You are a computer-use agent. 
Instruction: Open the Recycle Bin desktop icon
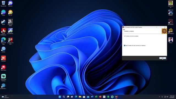(4, 4)
